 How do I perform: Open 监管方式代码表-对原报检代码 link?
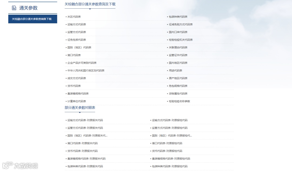[x=170, y=128]
